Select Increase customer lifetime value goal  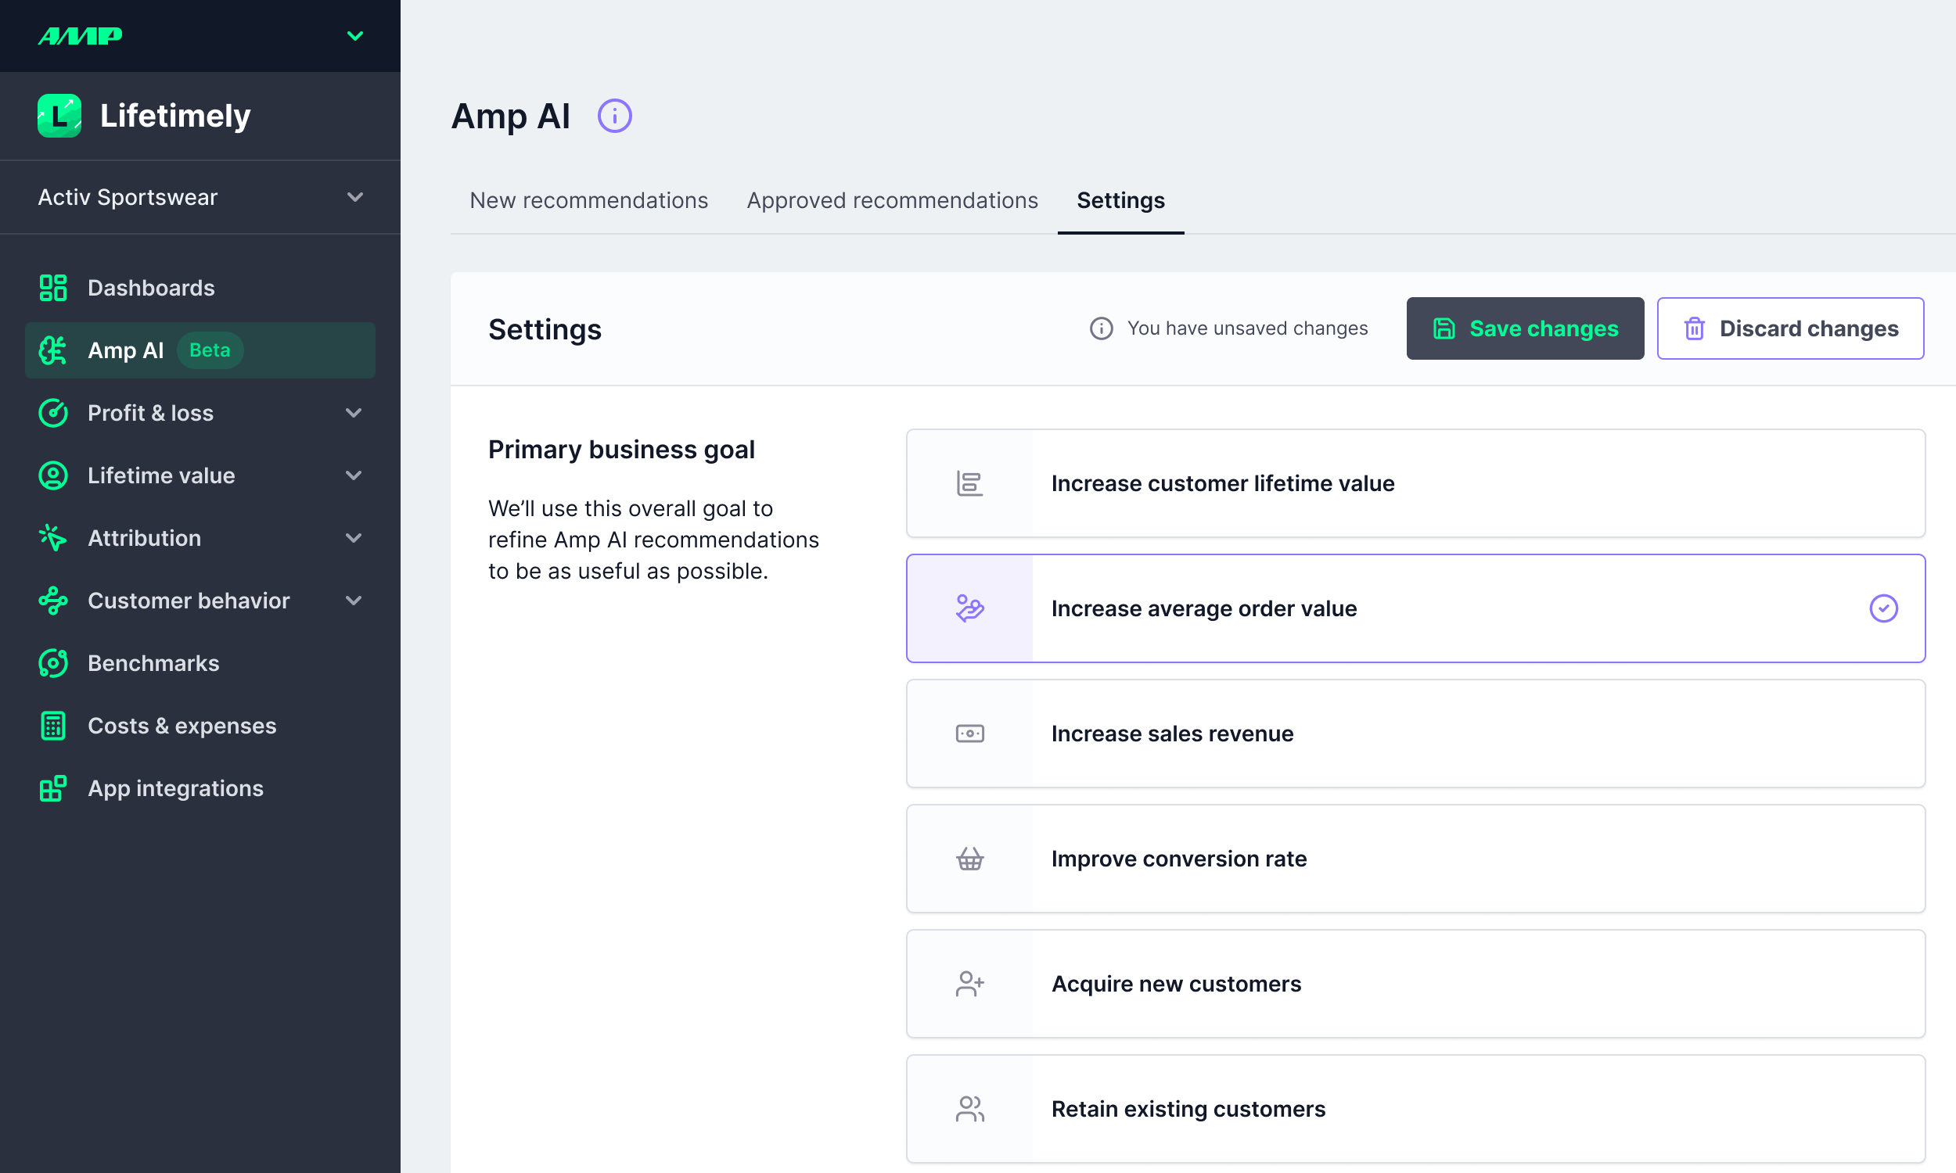click(x=1415, y=483)
